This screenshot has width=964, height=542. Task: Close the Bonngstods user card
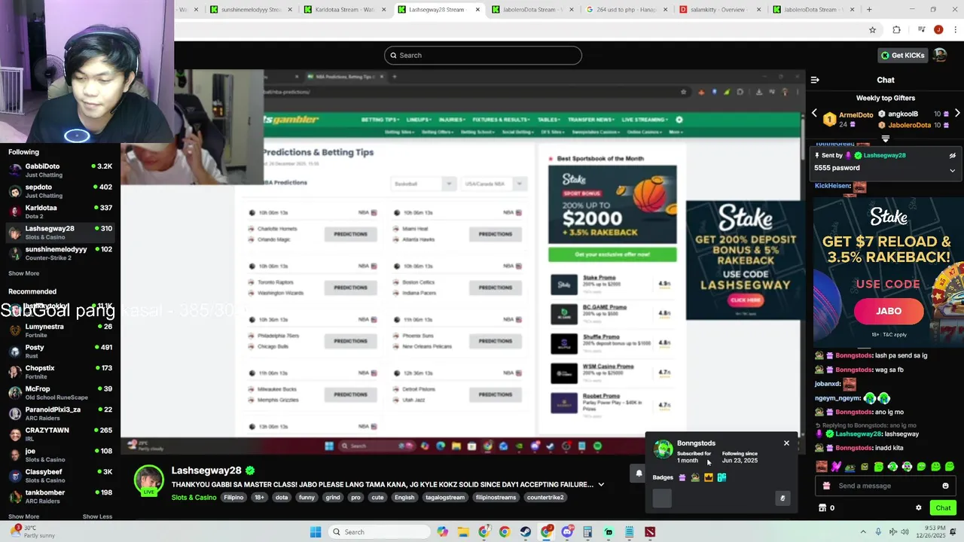click(786, 443)
